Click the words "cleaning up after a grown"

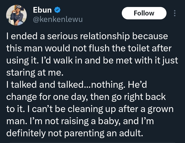[x=118, y=109]
